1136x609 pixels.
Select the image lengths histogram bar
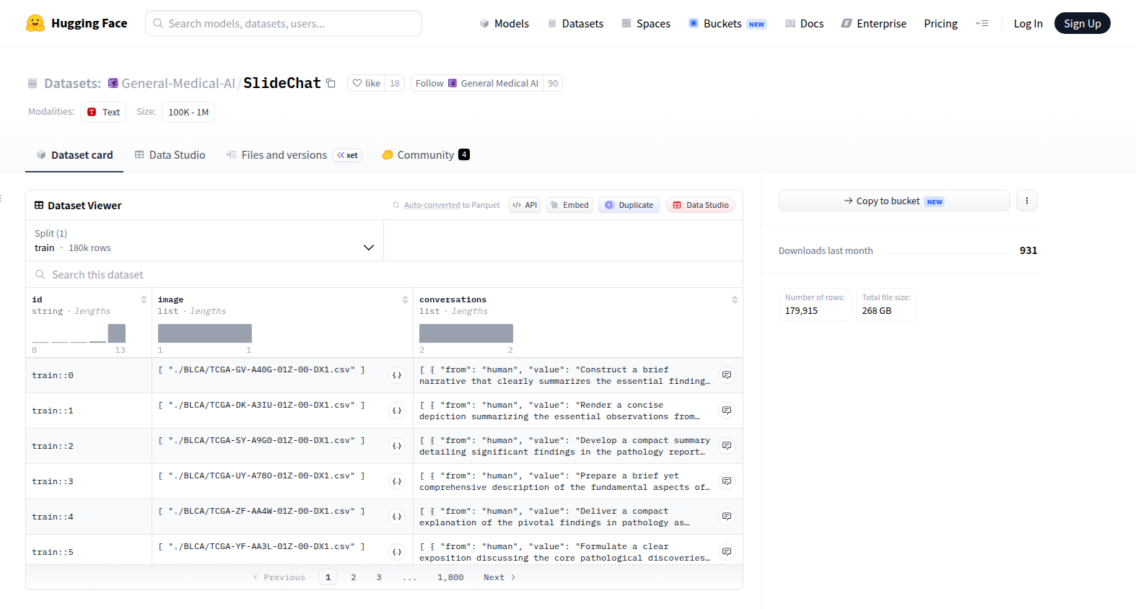205,333
